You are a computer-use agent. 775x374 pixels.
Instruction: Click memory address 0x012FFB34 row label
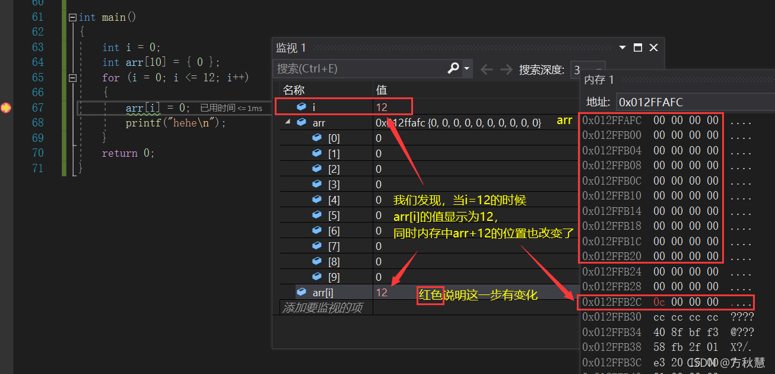(x=612, y=332)
